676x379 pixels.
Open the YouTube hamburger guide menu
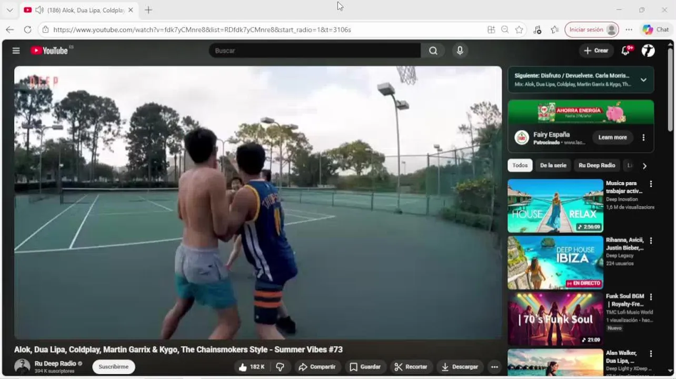pyautogui.click(x=16, y=51)
